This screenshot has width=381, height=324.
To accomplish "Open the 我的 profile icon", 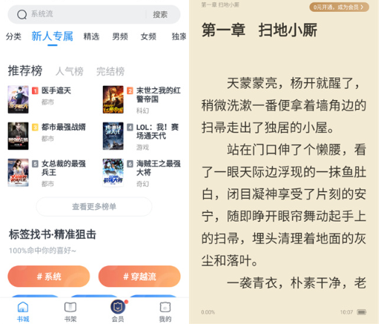I will (165, 307).
